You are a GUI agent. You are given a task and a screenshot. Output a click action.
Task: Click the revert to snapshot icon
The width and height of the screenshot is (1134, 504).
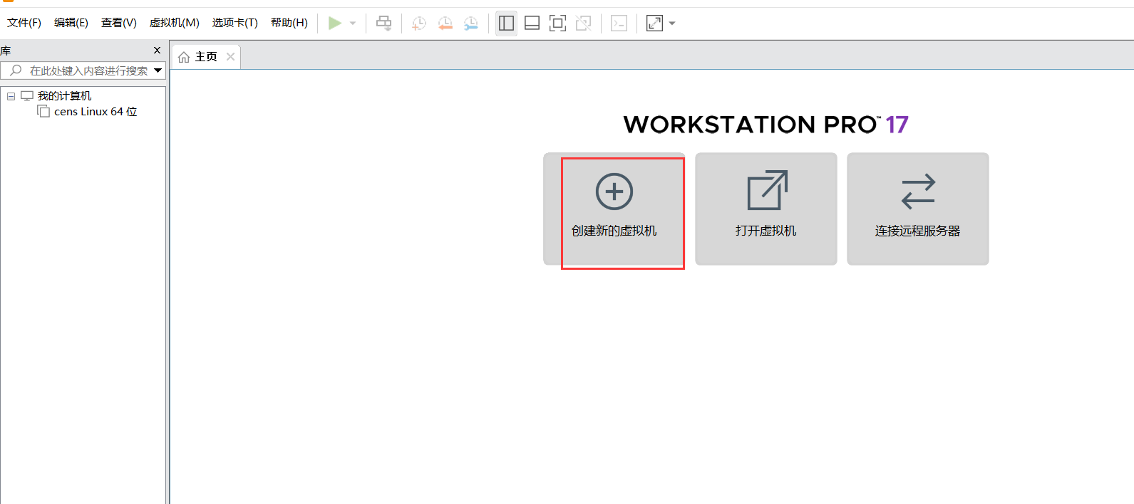click(x=445, y=23)
